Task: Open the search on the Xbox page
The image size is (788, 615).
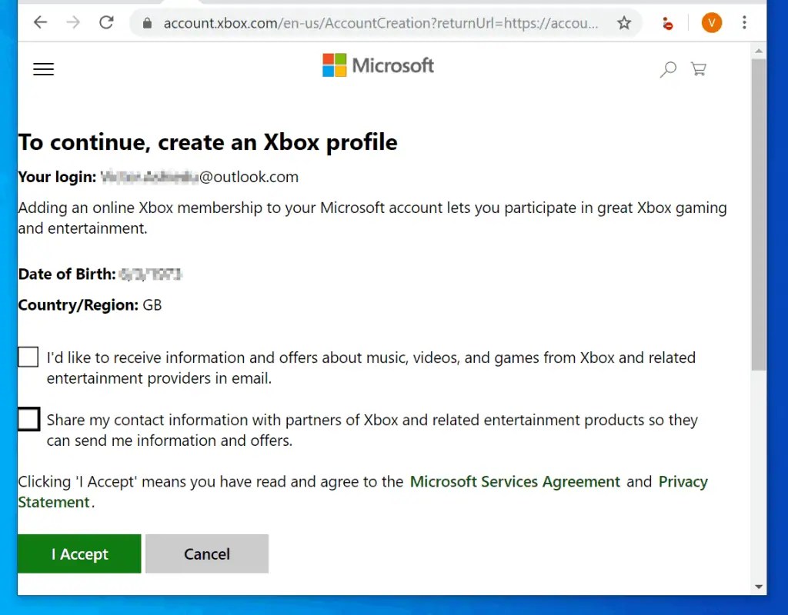Action: coord(667,68)
